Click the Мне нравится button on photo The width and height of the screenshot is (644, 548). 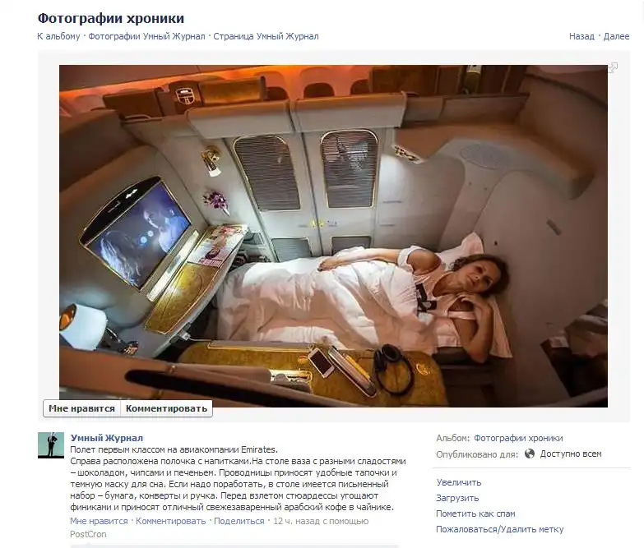pyautogui.click(x=81, y=408)
